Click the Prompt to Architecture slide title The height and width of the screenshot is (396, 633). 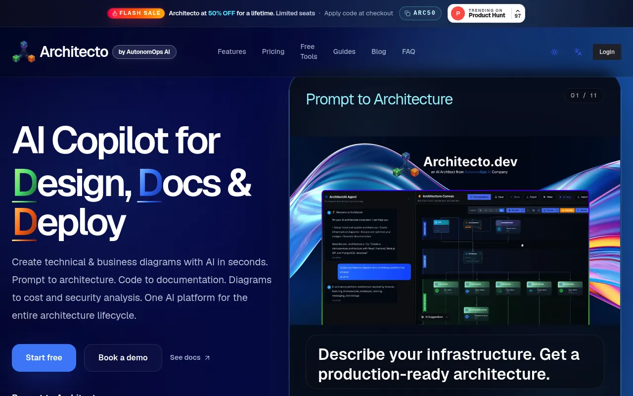tap(379, 99)
